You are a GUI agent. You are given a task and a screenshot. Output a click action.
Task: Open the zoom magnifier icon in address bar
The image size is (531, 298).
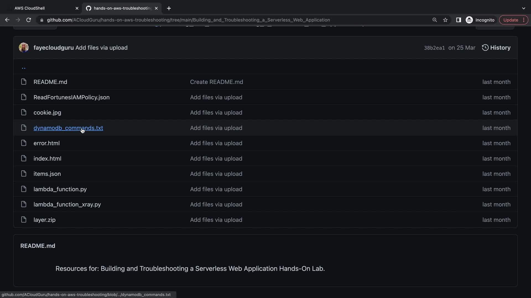point(434,20)
